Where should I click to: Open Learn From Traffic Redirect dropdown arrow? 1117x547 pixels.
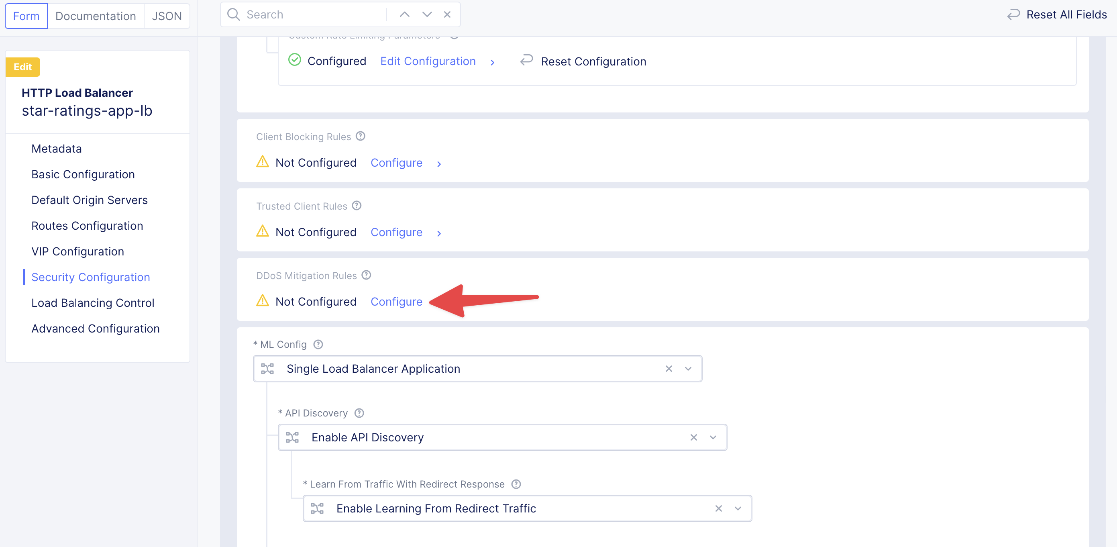click(738, 508)
